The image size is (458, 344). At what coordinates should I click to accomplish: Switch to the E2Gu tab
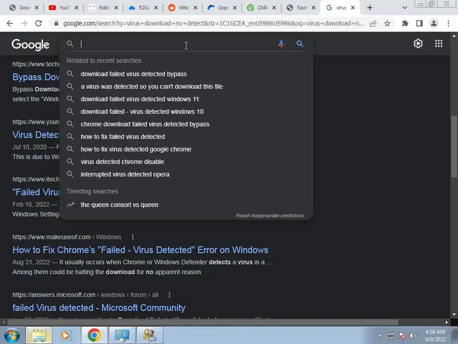point(140,8)
